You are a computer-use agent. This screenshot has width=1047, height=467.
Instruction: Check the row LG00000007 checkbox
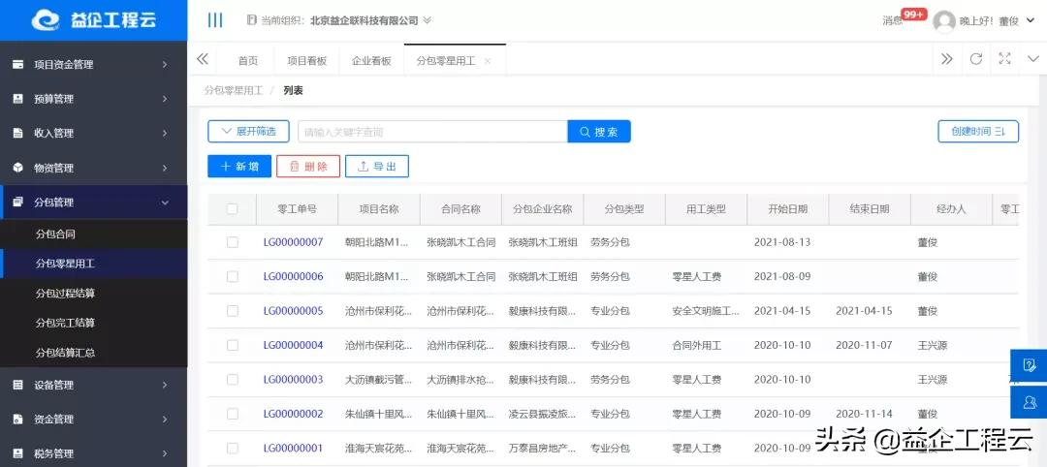(233, 242)
